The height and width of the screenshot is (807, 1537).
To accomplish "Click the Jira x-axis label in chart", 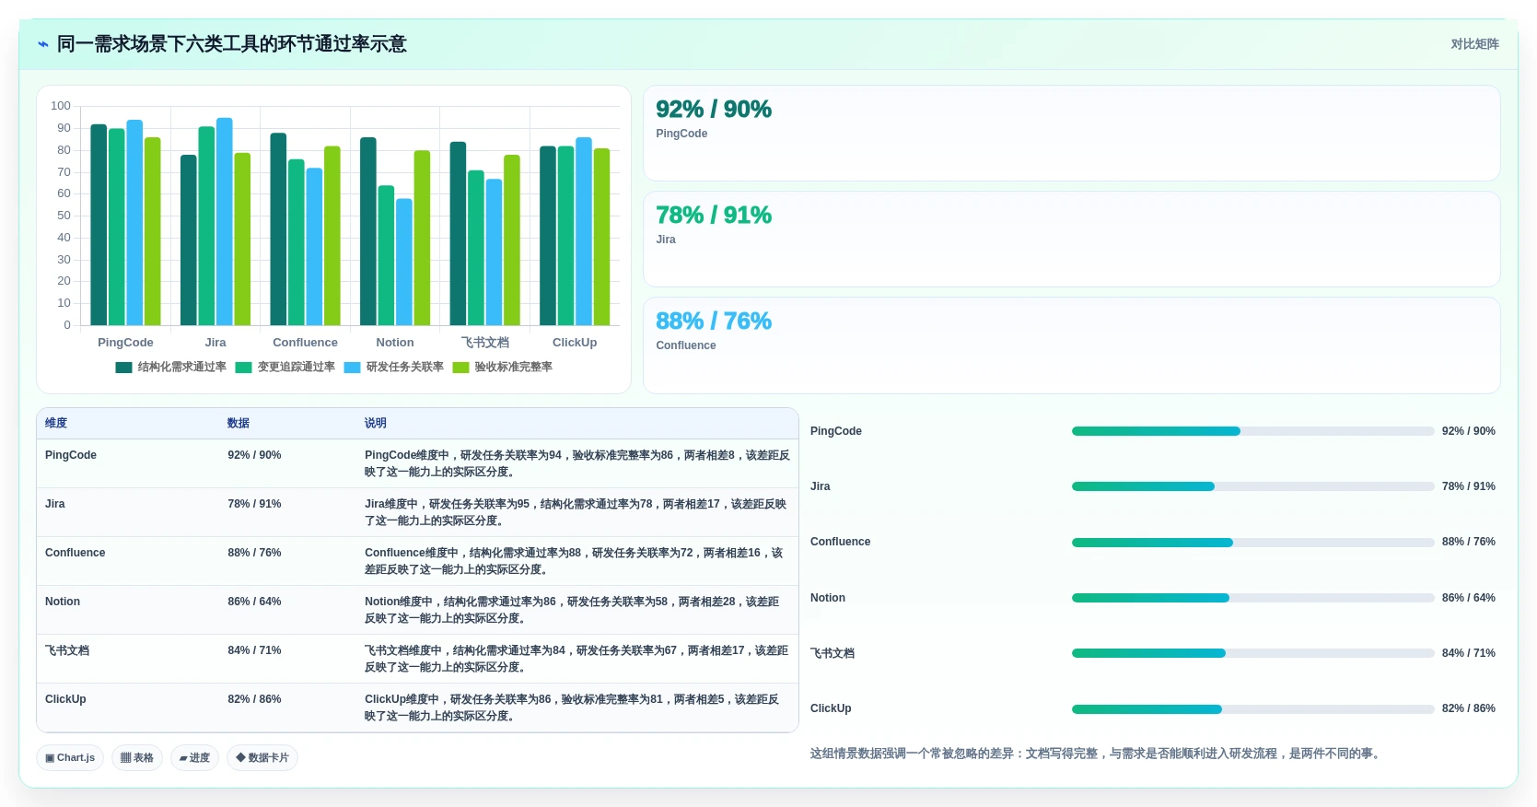I will [215, 343].
